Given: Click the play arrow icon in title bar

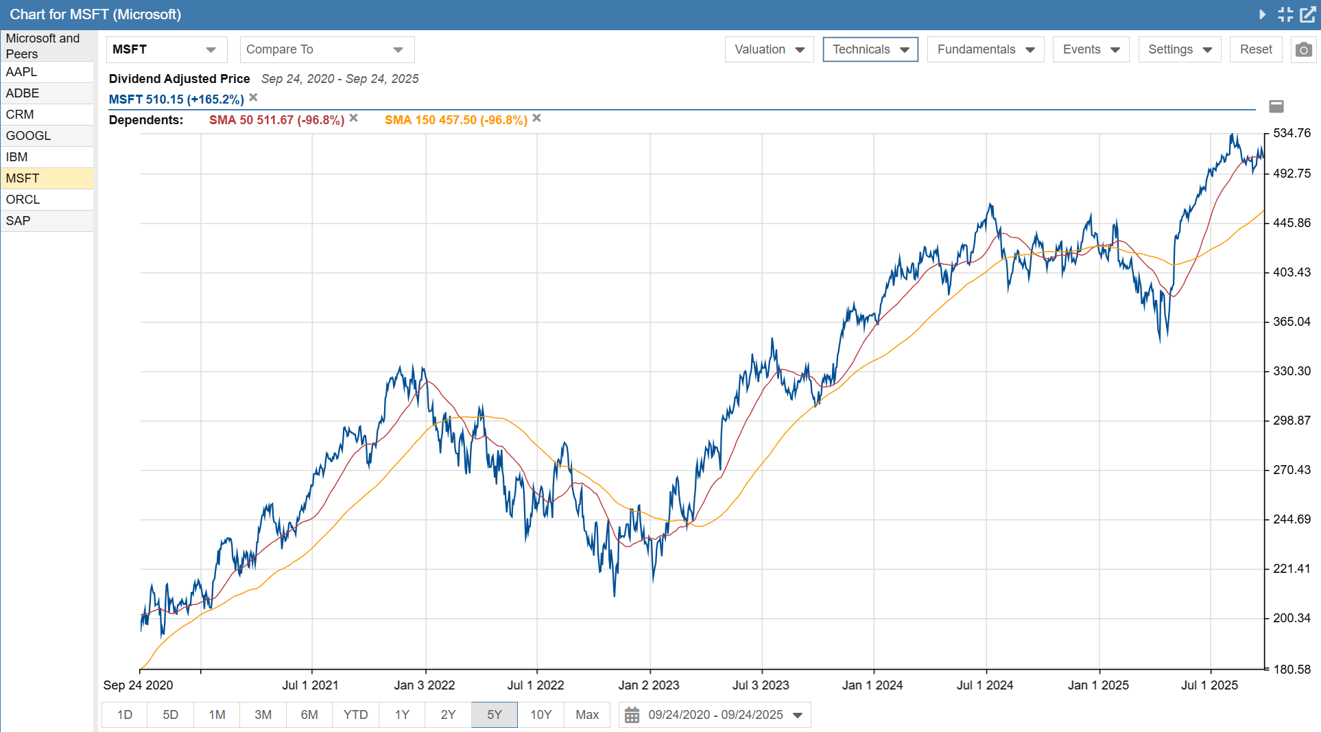Looking at the screenshot, I should [x=1262, y=14].
